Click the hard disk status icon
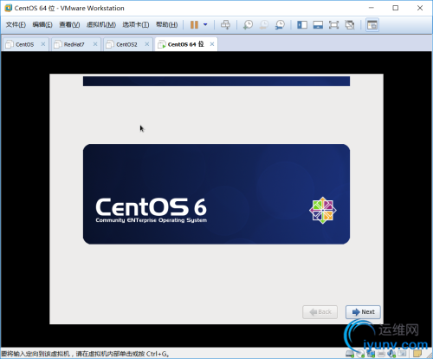 tap(350, 353)
